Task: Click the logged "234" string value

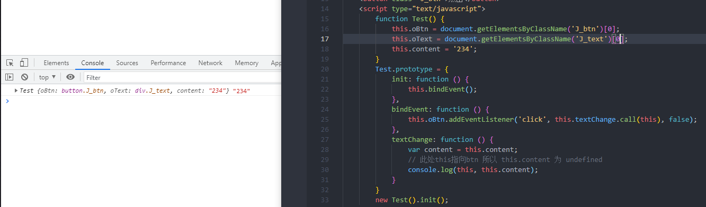Action: [x=241, y=91]
